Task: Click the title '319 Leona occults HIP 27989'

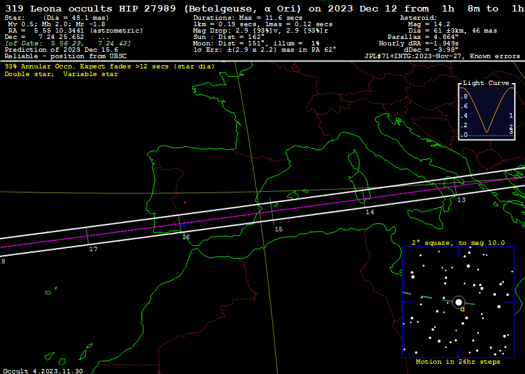Action: click(90, 9)
